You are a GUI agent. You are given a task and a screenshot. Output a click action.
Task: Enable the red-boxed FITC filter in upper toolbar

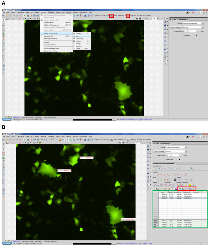point(112,15)
